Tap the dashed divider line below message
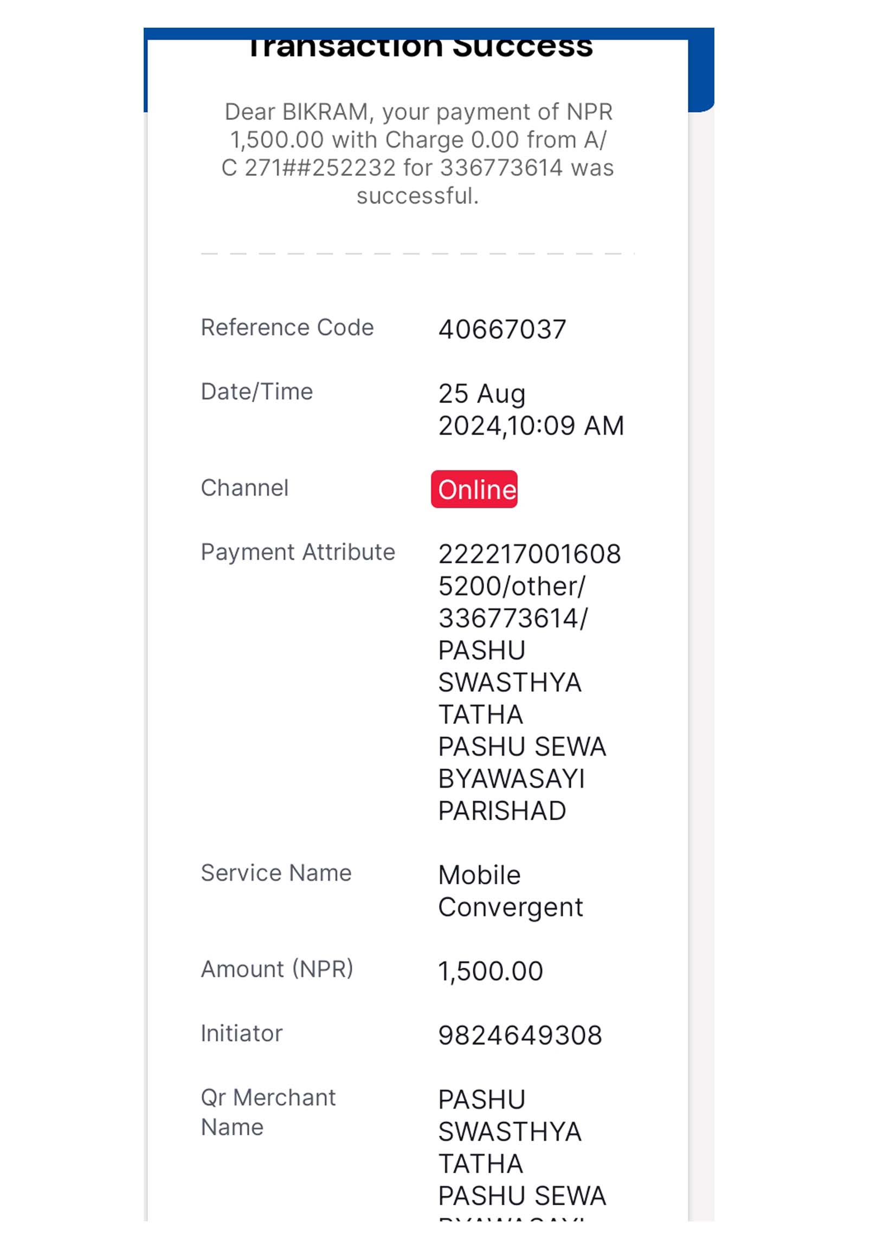Screen dimensions: 896x1242 [418, 254]
